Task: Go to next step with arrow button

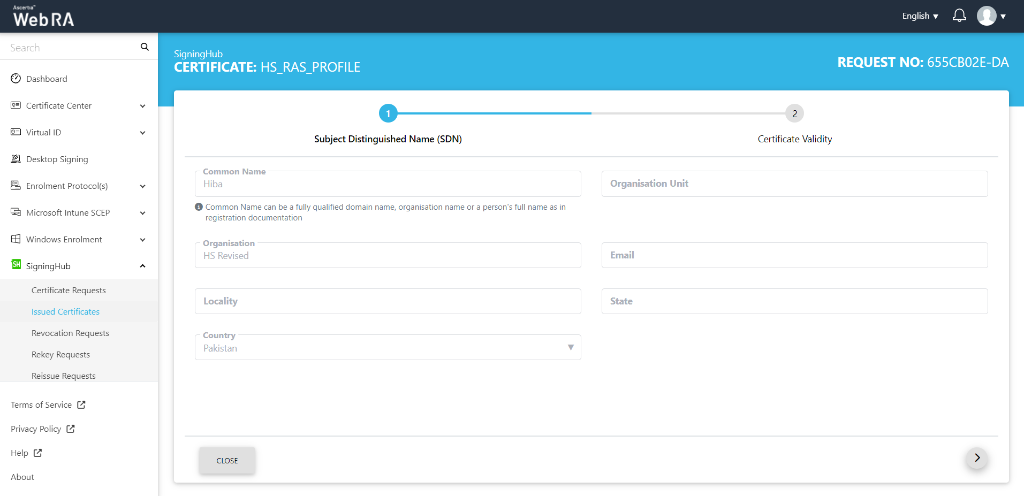Action: tap(977, 458)
